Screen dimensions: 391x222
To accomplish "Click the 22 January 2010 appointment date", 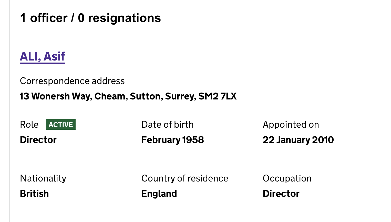I will coord(298,140).
